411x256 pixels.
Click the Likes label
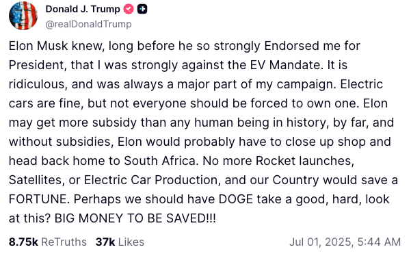pos(131,242)
